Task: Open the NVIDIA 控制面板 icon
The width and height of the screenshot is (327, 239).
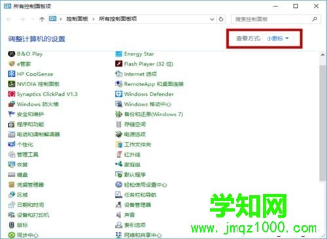Action: 11,84
